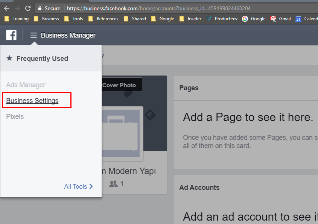Toggle the Business Manager hamburger menu
The width and height of the screenshot is (318, 224).
(34, 35)
